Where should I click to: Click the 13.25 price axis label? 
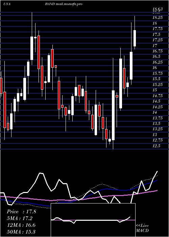[x=158, y=129]
